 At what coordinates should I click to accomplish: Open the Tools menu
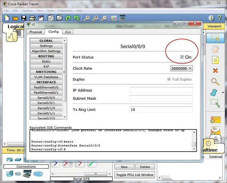pos(50,11)
